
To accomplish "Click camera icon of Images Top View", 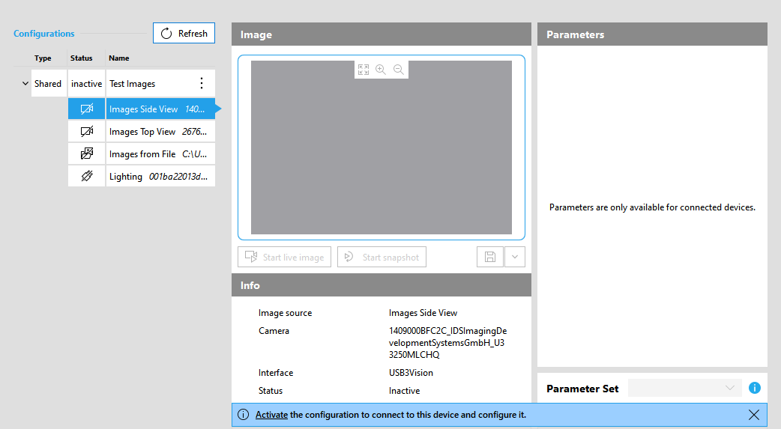I will 87,132.
